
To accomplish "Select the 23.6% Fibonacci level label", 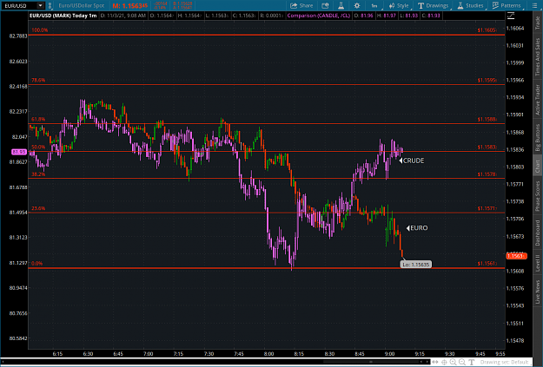I will pos(38,208).
